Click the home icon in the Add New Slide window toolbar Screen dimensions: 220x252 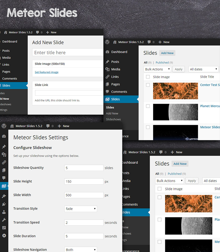6,32
